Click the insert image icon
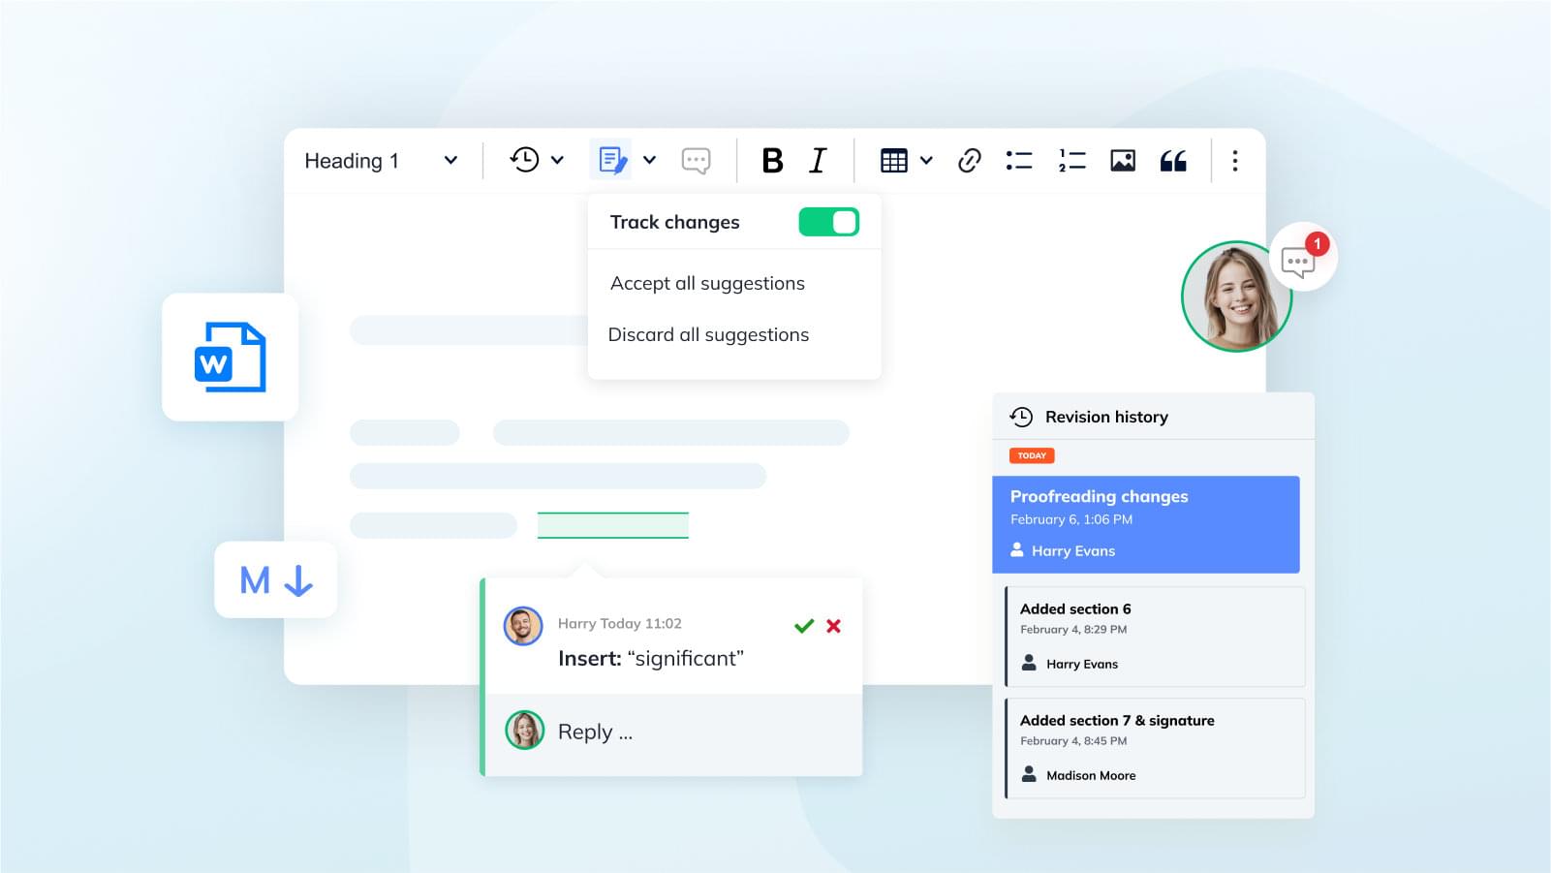The height and width of the screenshot is (873, 1551). tap(1123, 161)
